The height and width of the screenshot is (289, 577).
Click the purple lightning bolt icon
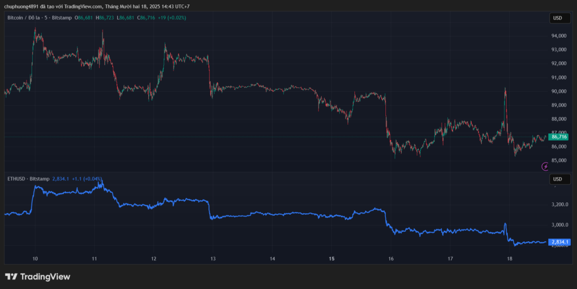point(545,166)
